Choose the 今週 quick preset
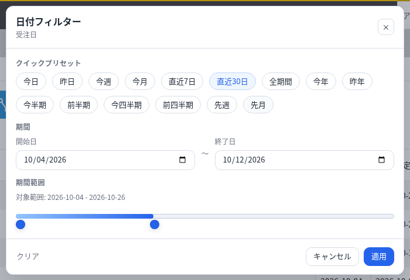Image resolution: width=410 pixels, height=280 pixels. tap(104, 81)
